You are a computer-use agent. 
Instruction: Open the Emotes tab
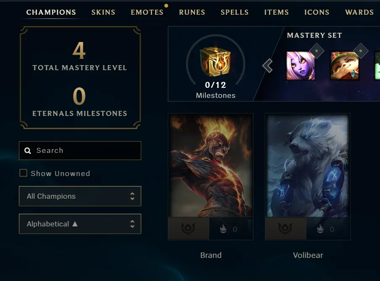(x=147, y=12)
